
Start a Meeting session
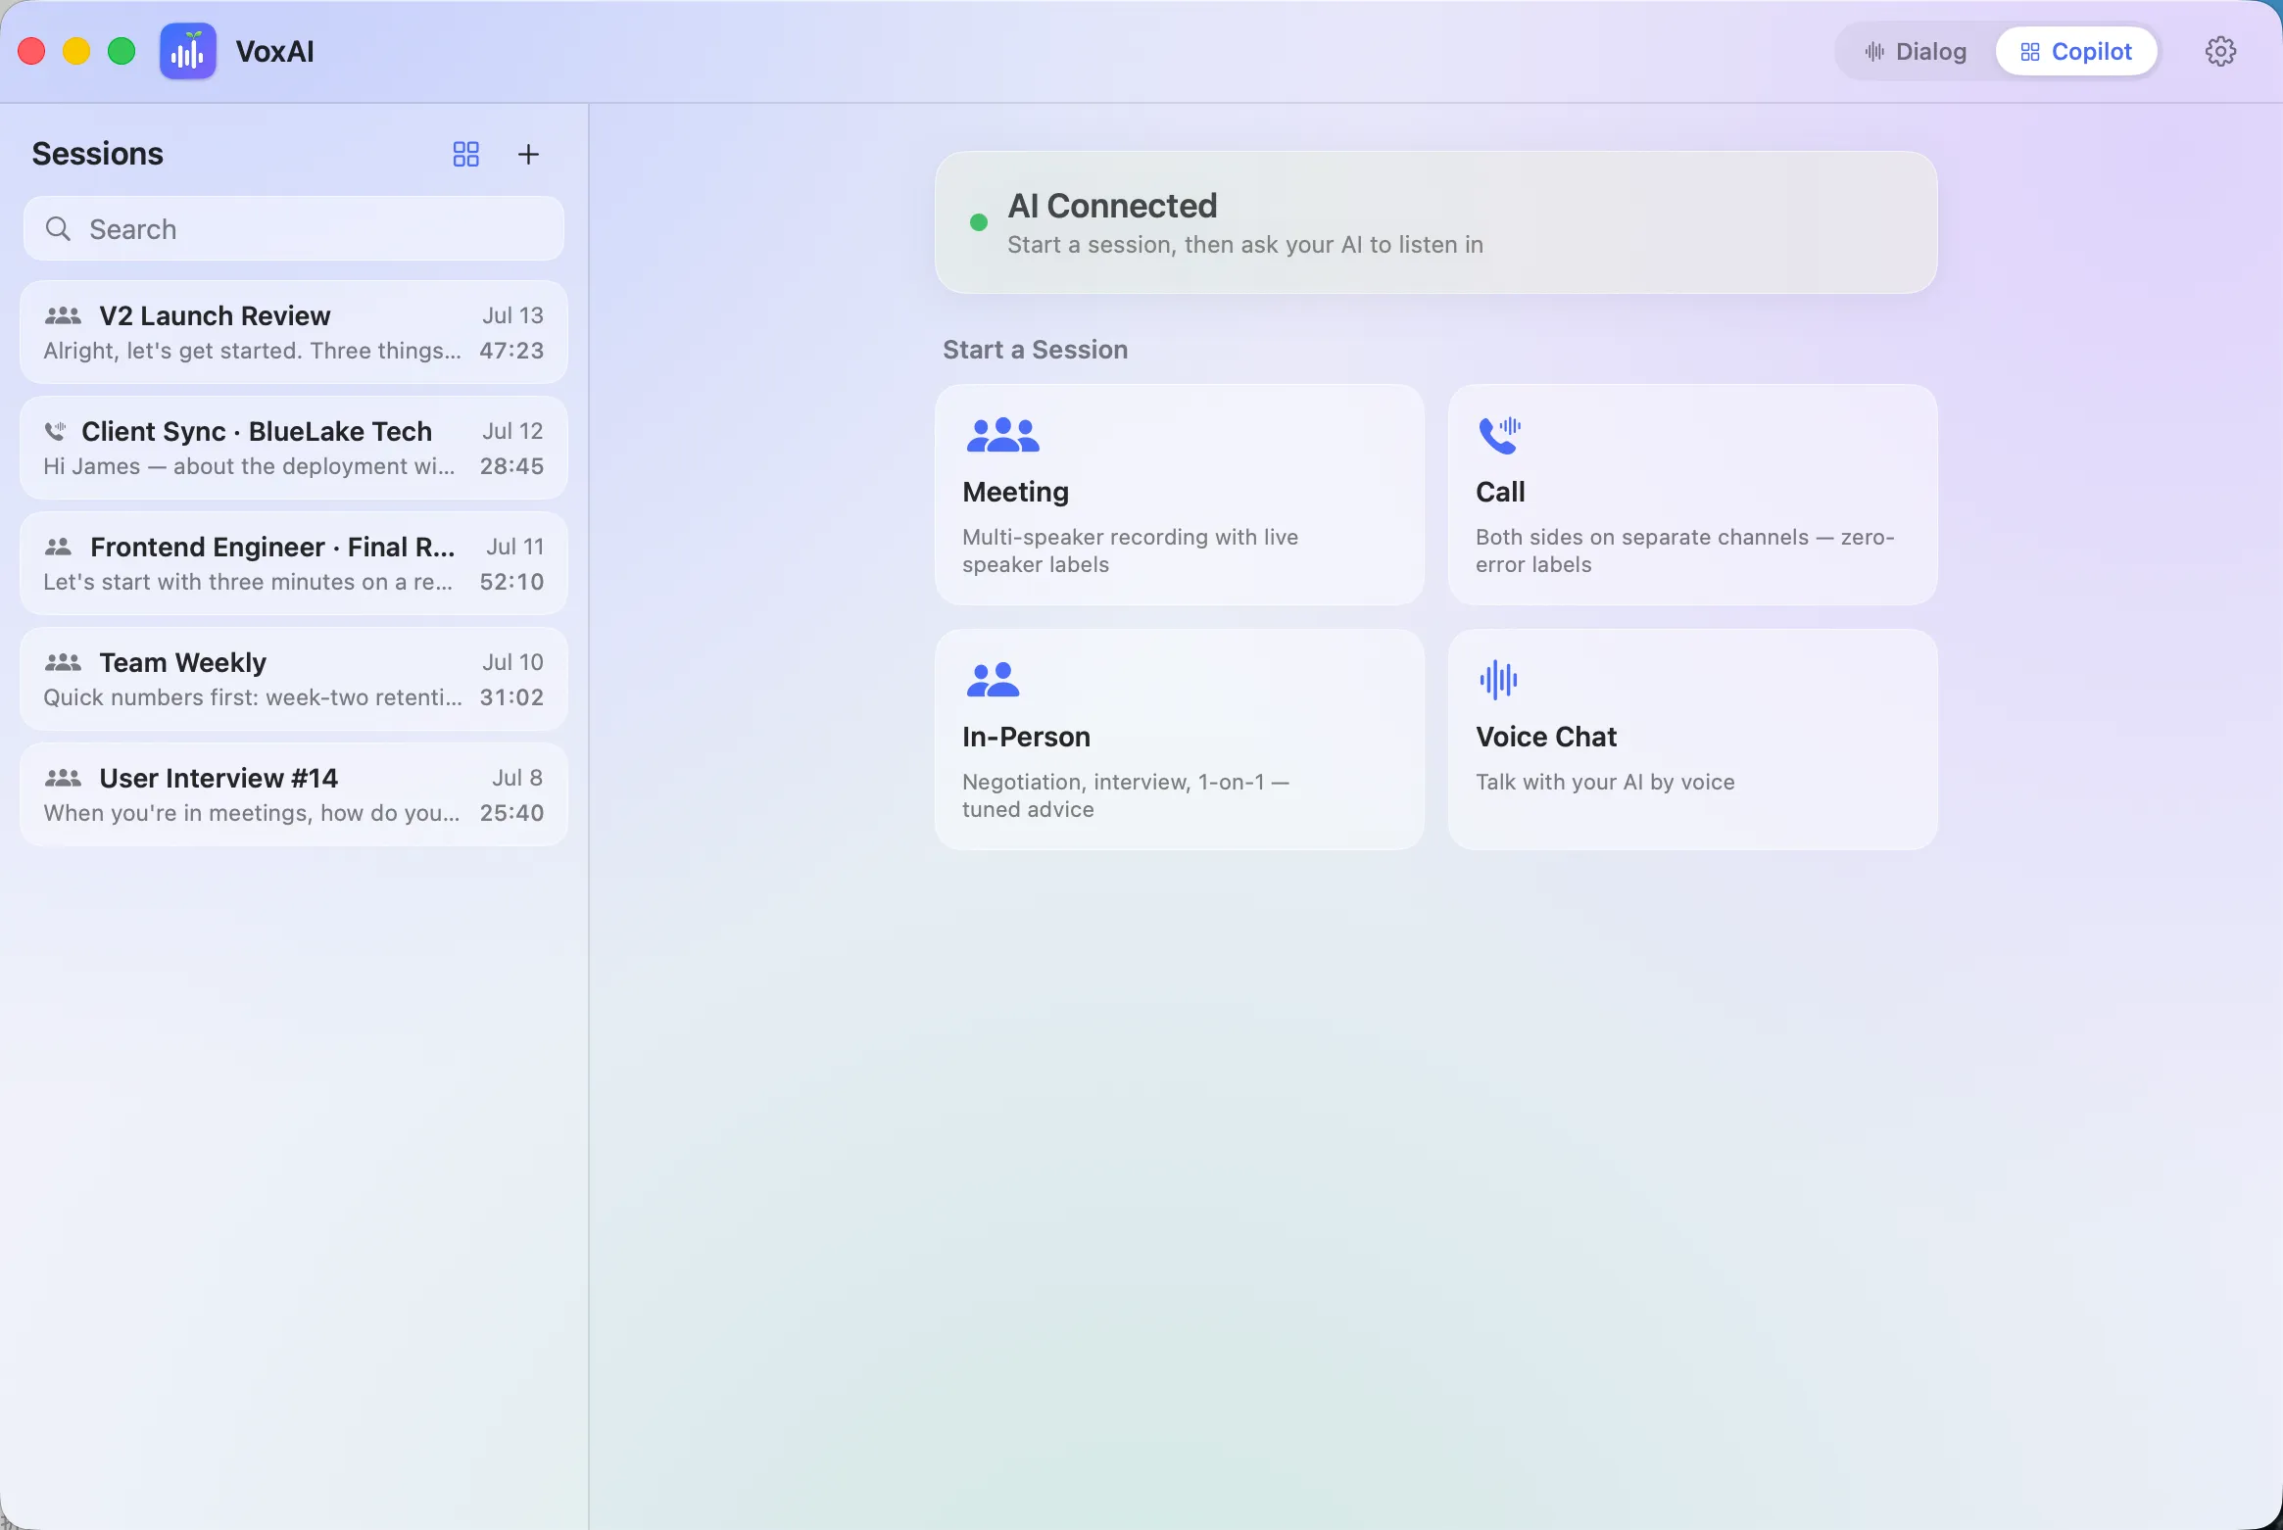[x=1180, y=495]
